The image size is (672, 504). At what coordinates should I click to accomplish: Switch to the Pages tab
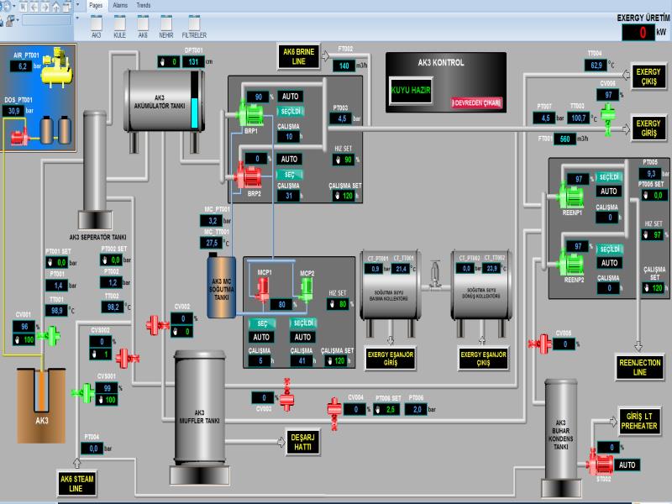[x=96, y=6]
